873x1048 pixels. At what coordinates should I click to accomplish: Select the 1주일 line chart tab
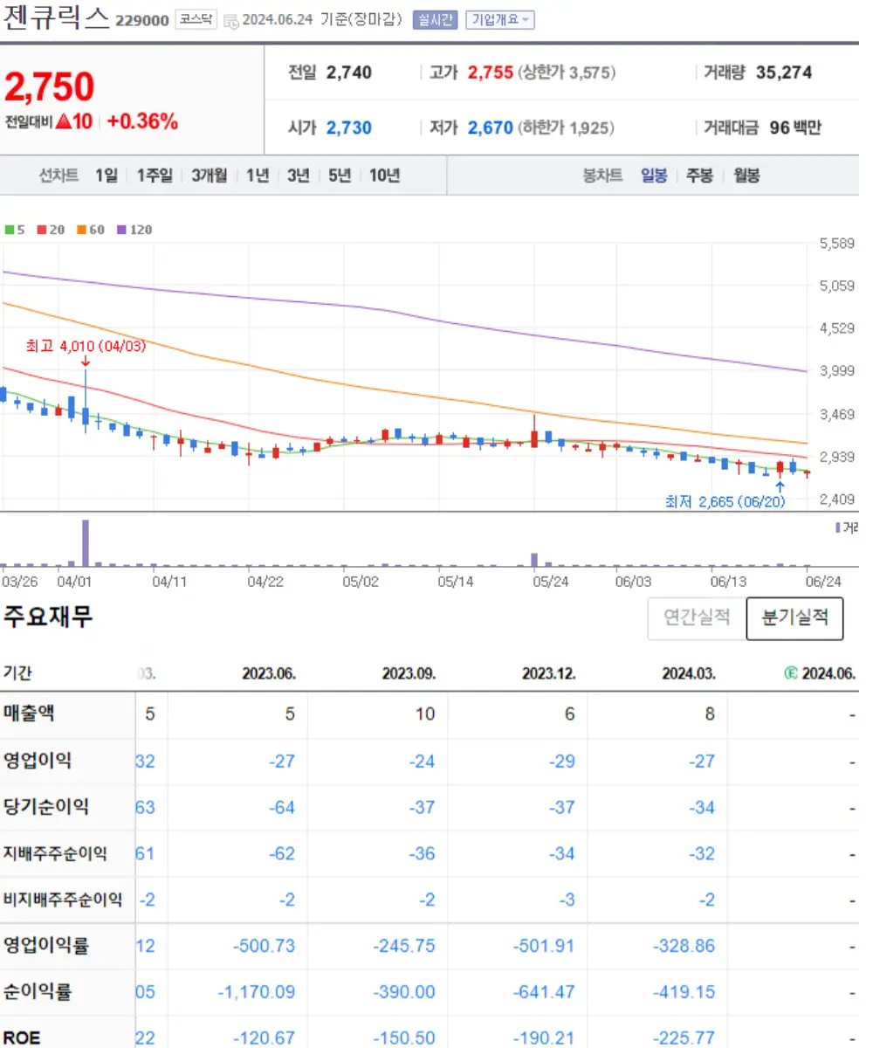click(x=155, y=176)
